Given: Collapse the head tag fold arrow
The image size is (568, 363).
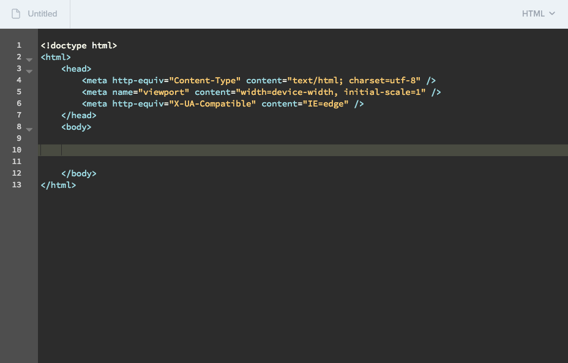Looking at the screenshot, I should point(29,72).
